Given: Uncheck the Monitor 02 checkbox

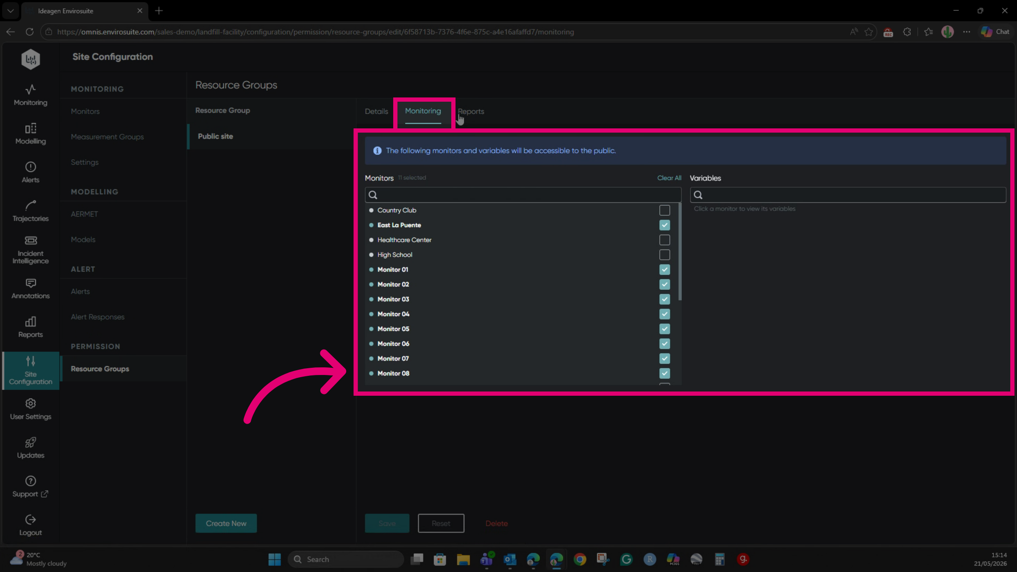Looking at the screenshot, I should click(664, 284).
